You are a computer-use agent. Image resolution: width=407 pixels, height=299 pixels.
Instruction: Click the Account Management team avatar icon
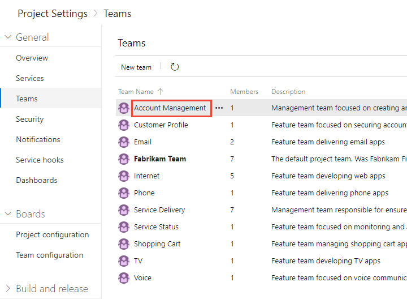pos(124,108)
